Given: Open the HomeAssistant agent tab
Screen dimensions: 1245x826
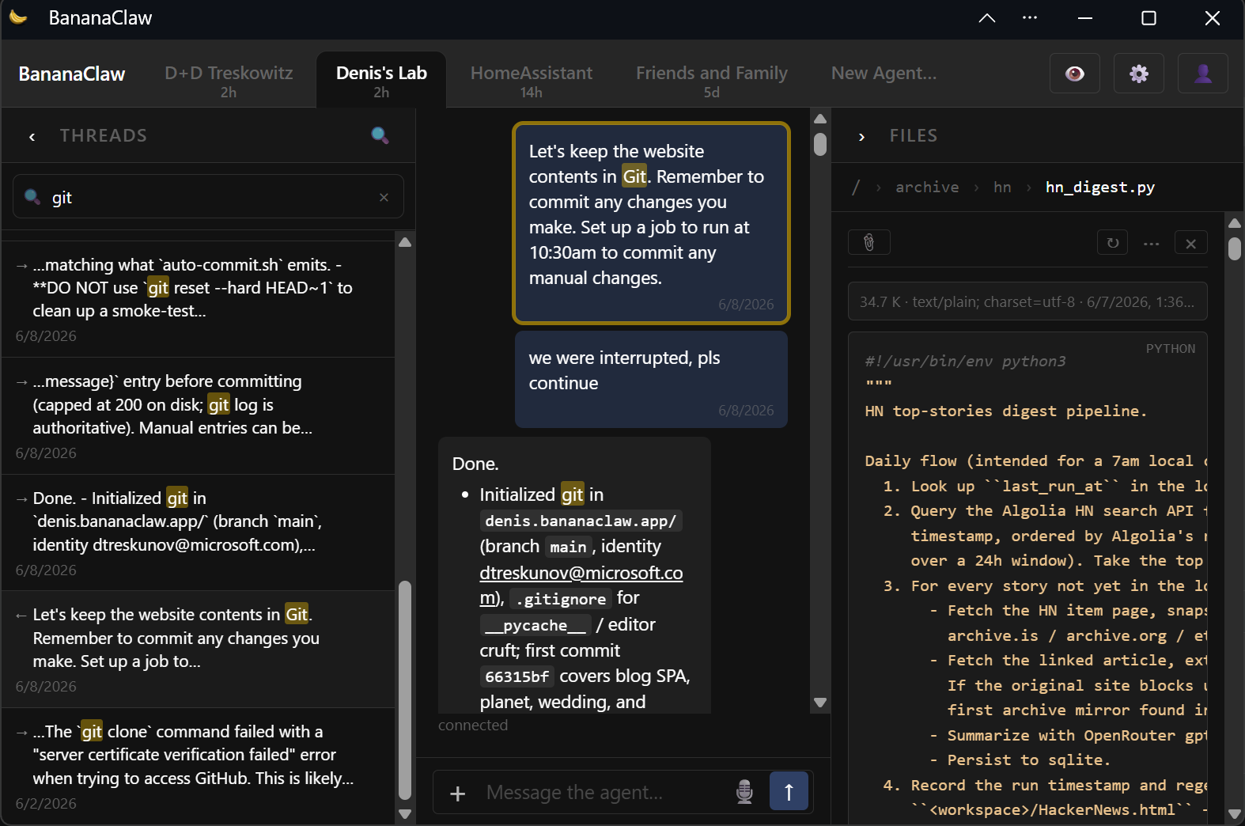Looking at the screenshot, I should coord(531,80).
